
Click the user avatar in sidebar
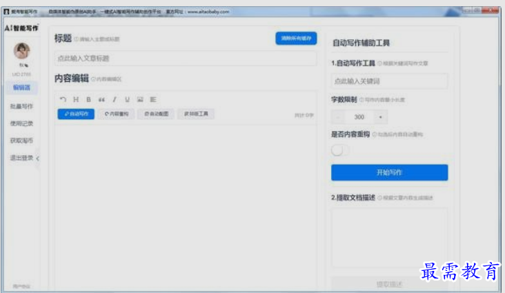(21, 50)
